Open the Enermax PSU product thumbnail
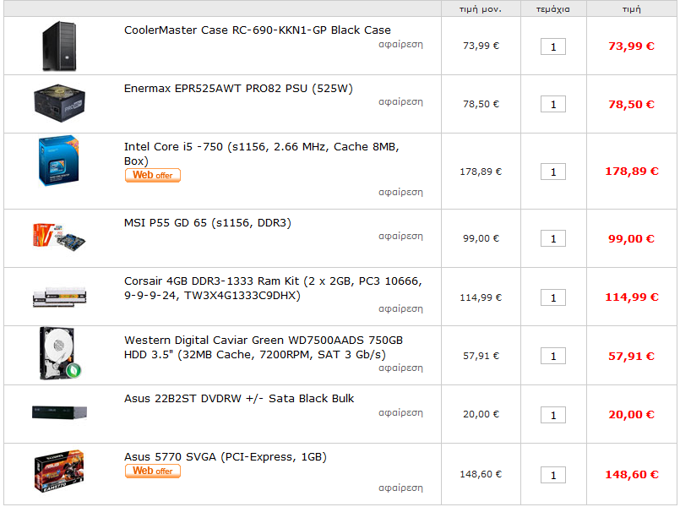Image resolution: width=680 pixels, height=507 pixels. 59,103
